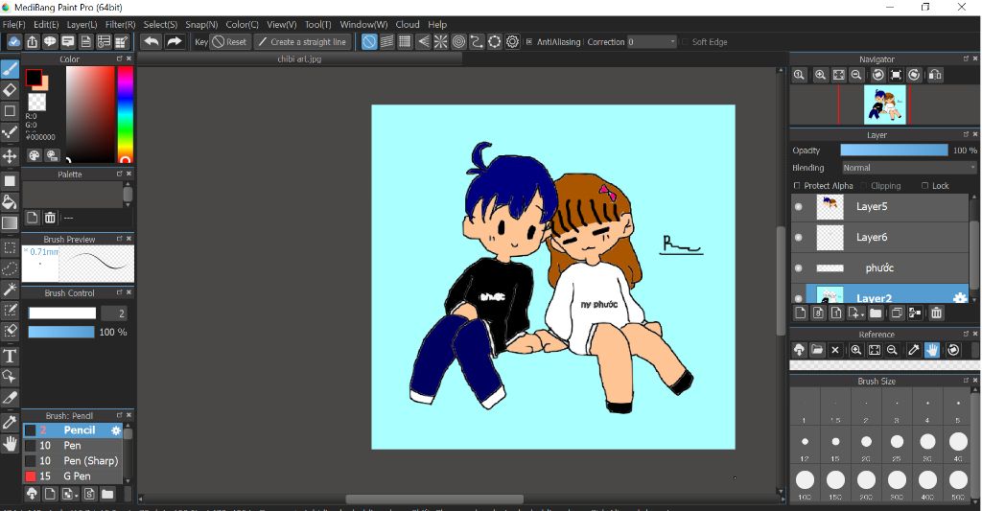Click the Undo arrow

(x=151, y=42)
